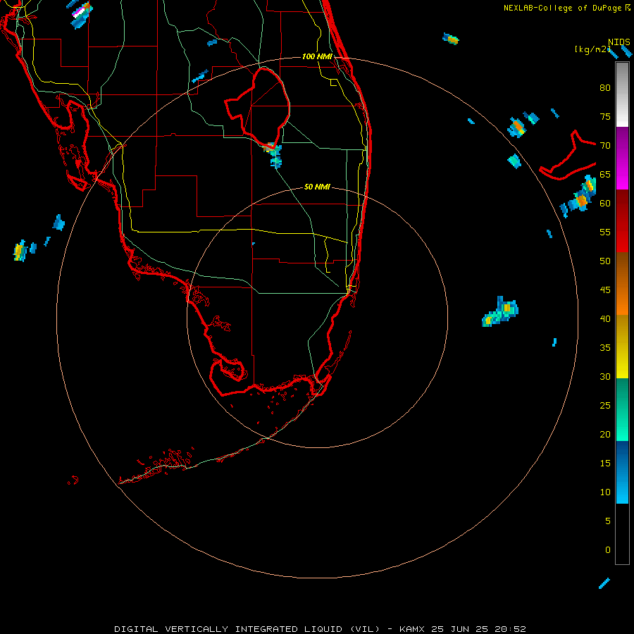Click the 25 value on the scale
The width and height of the screenshot is (634, 634).
[605, 406]
